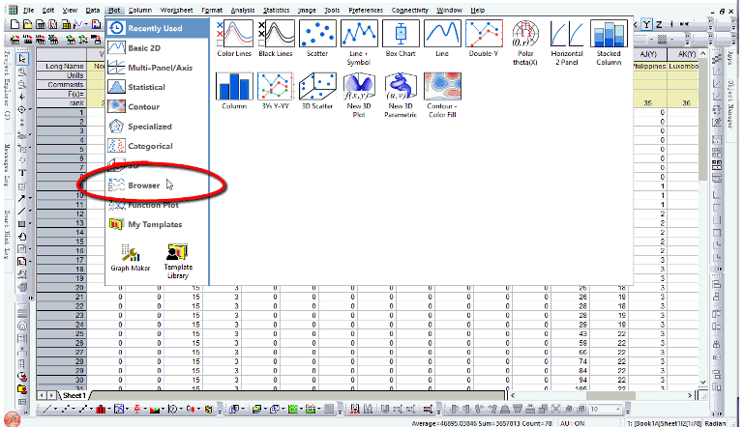The height and width of the screenshot is (427, 744).
Task: Open the New Graph dropdown arrow in top toolbar
Action: point(85,24)
